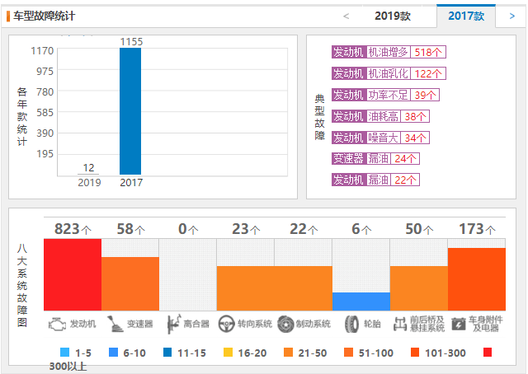
Task: Click the steering wheel (转向系统) icon
Action: [226, 325]
